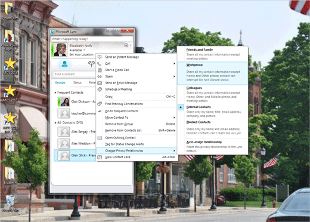The height and width of the screenshot is (222, 310).
Task: Click the instant message speech bubble icon
Action: tap(100, 57)
